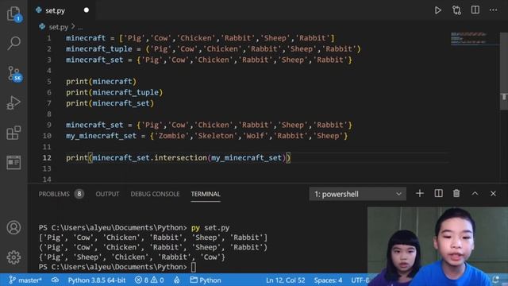This screenshot has width=508, height=286.
Task: Select the set.py editor tab
Action: pyautogui.click(x=62, y=10)
